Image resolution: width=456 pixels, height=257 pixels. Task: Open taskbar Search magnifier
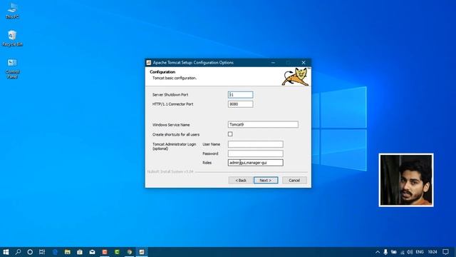[18, 252]
